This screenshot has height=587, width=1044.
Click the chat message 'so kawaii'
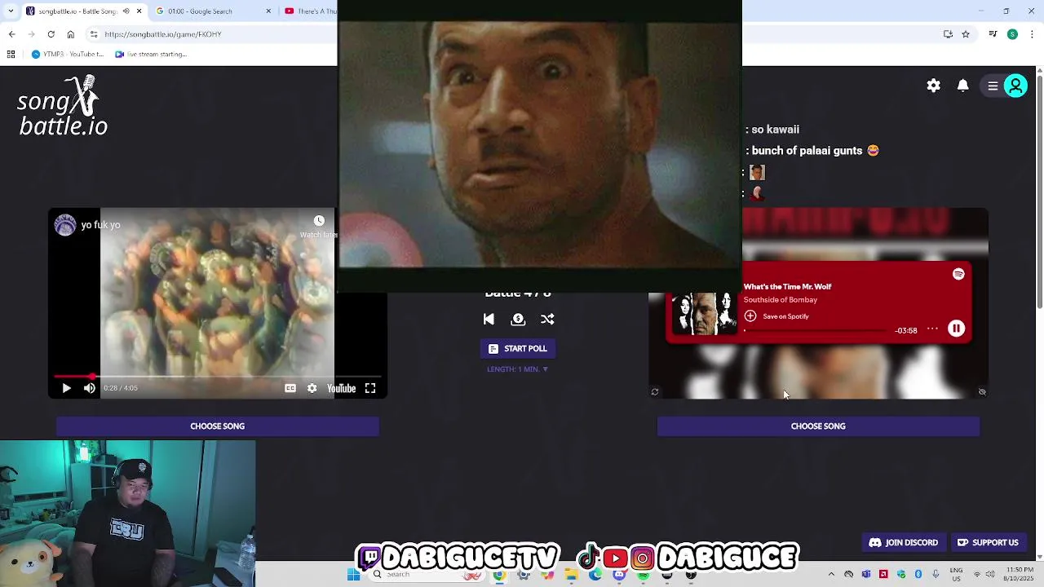tap(775, 130)
